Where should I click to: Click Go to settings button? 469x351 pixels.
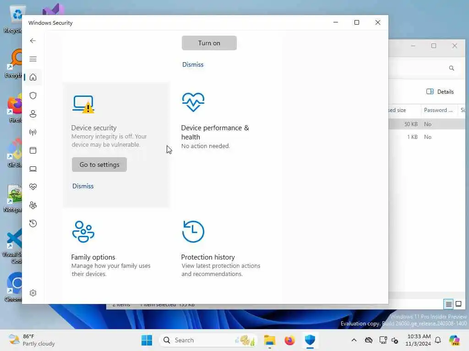99,165
